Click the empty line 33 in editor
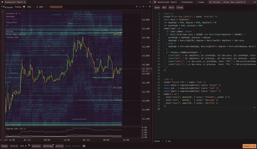Viewport: 257px width, 149px height. tap(208, 109)
